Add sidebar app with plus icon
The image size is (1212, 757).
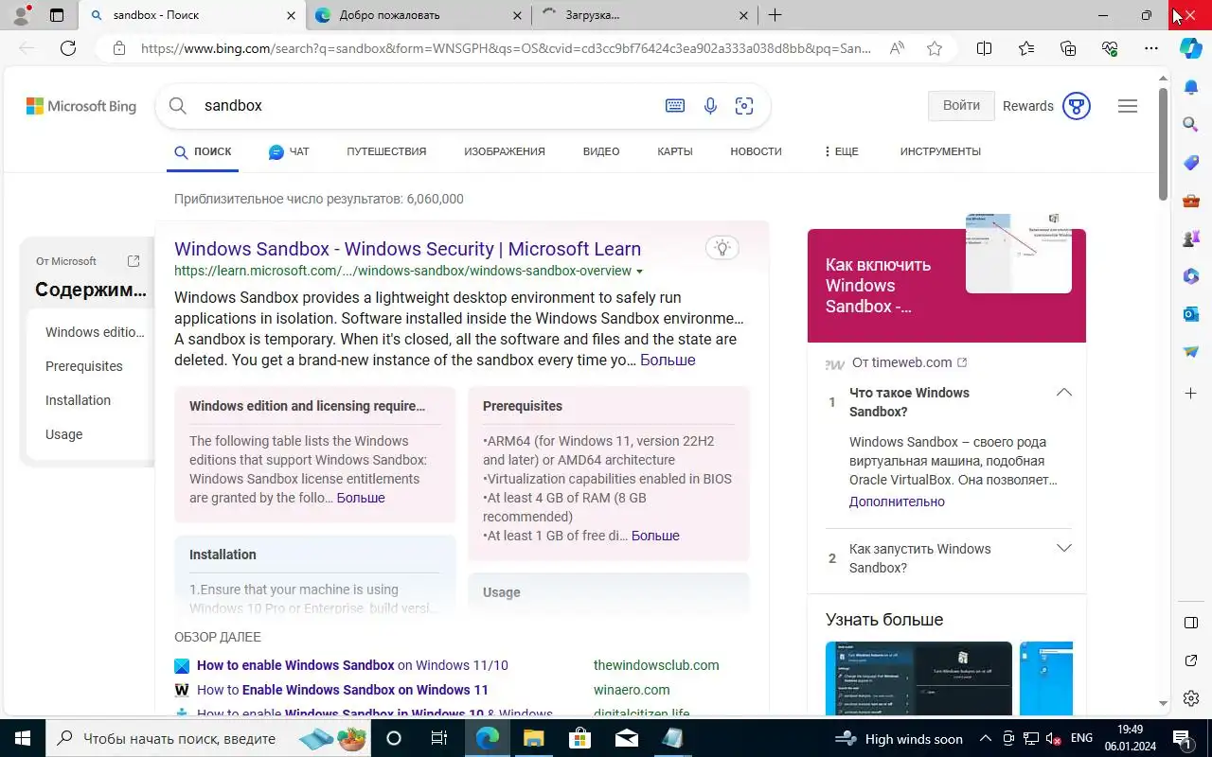coord(1191,393)
